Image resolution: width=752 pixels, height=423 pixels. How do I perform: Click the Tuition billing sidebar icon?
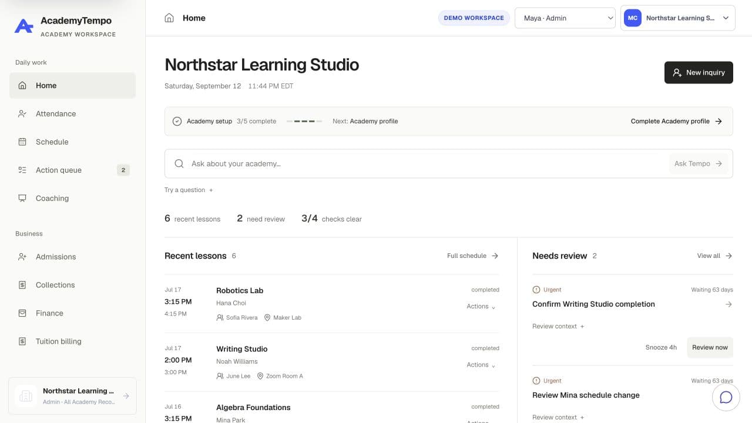[x=22, y=341]
